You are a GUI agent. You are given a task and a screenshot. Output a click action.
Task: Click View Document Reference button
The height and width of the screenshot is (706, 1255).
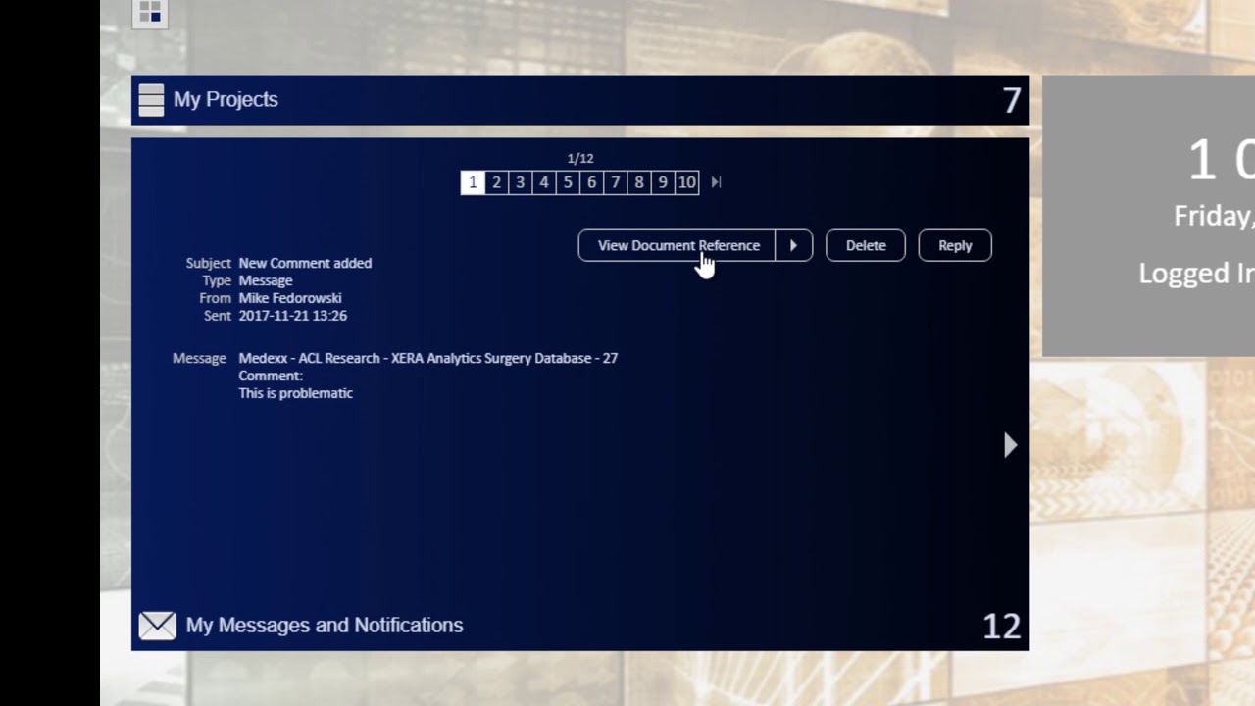(x=678, y=245)
